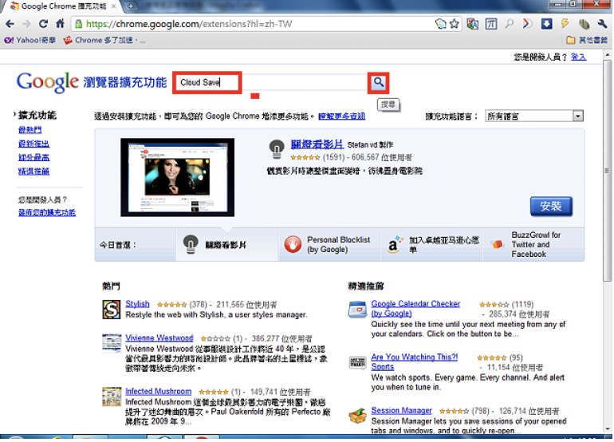
Task: Click the blue Install button
Action: 551,206
